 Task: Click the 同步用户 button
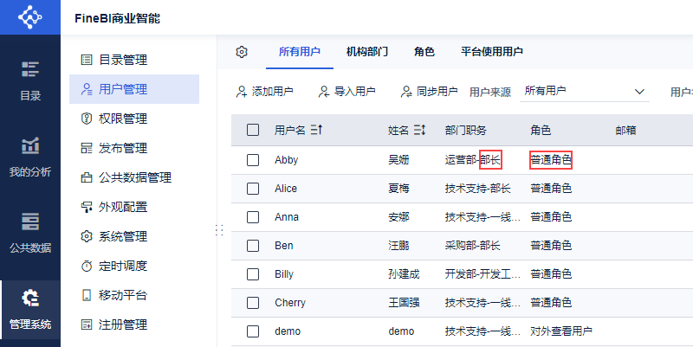pyautogui.click(x=429, y=91)
